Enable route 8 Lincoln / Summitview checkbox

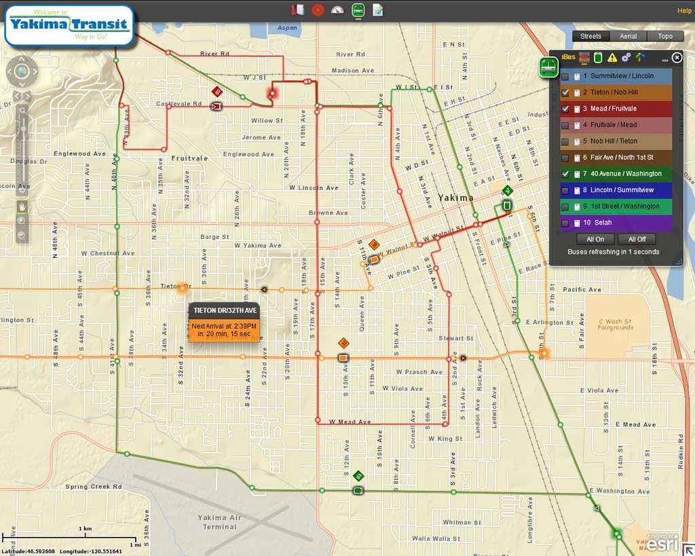(x=565, y=191)
